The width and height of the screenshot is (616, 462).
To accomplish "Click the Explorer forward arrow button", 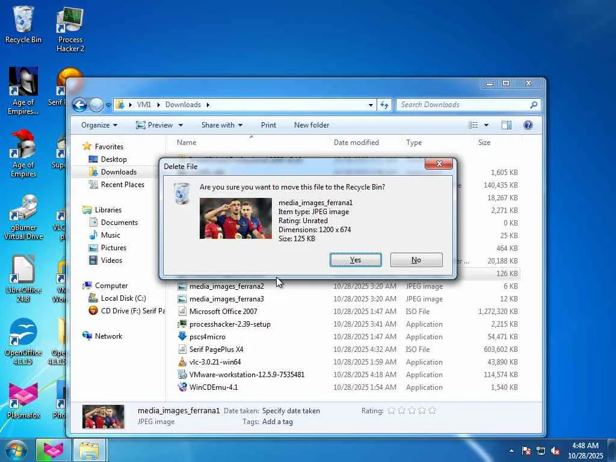I will tap(96, 105).
